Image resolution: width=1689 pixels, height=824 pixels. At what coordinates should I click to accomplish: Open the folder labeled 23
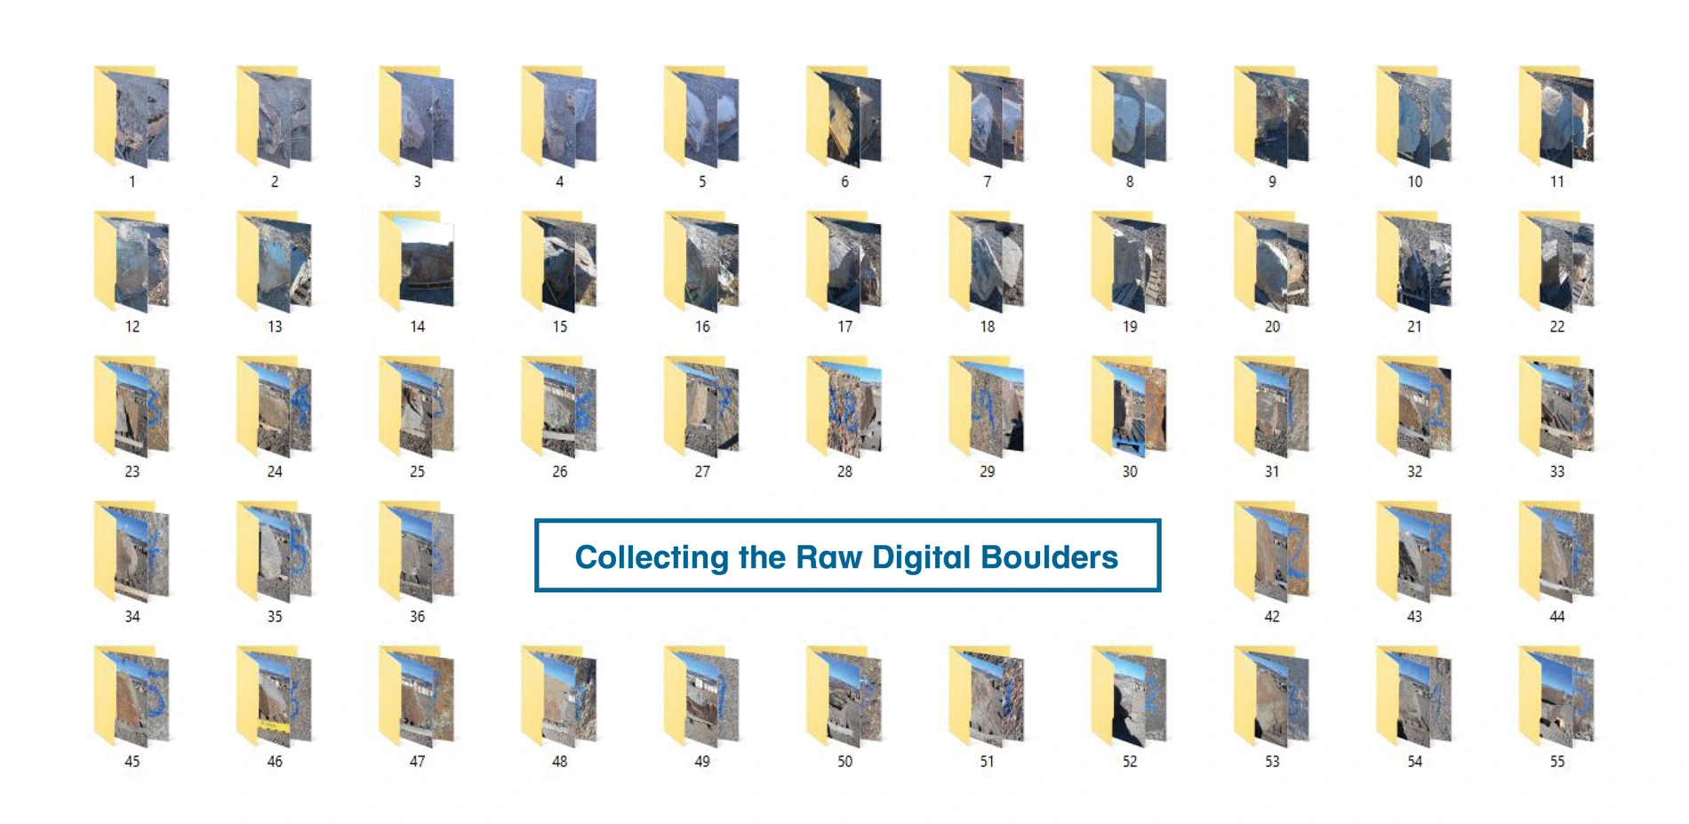[132, 407]
